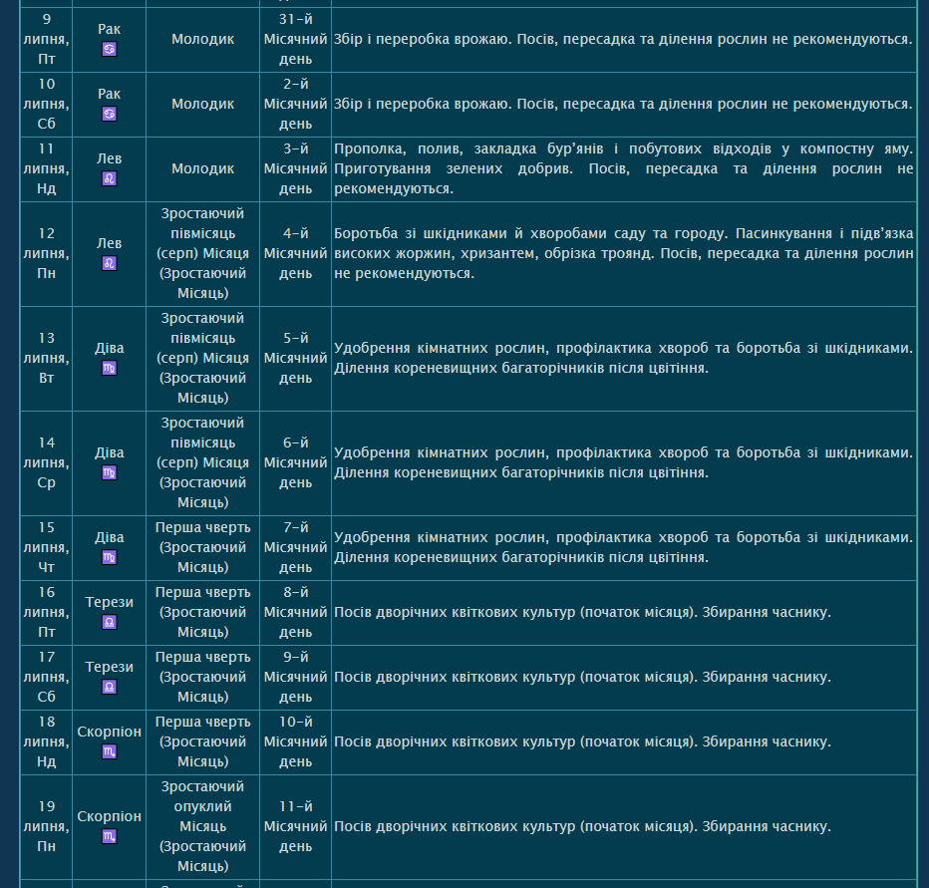This screenshot has height=888, width=929.
Task: Select the "31-й Місячний день" cell
Action: [x=295, y=39]
